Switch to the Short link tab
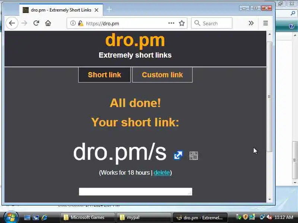Screen dimensions: 298x223 click(x=104, y=75)
